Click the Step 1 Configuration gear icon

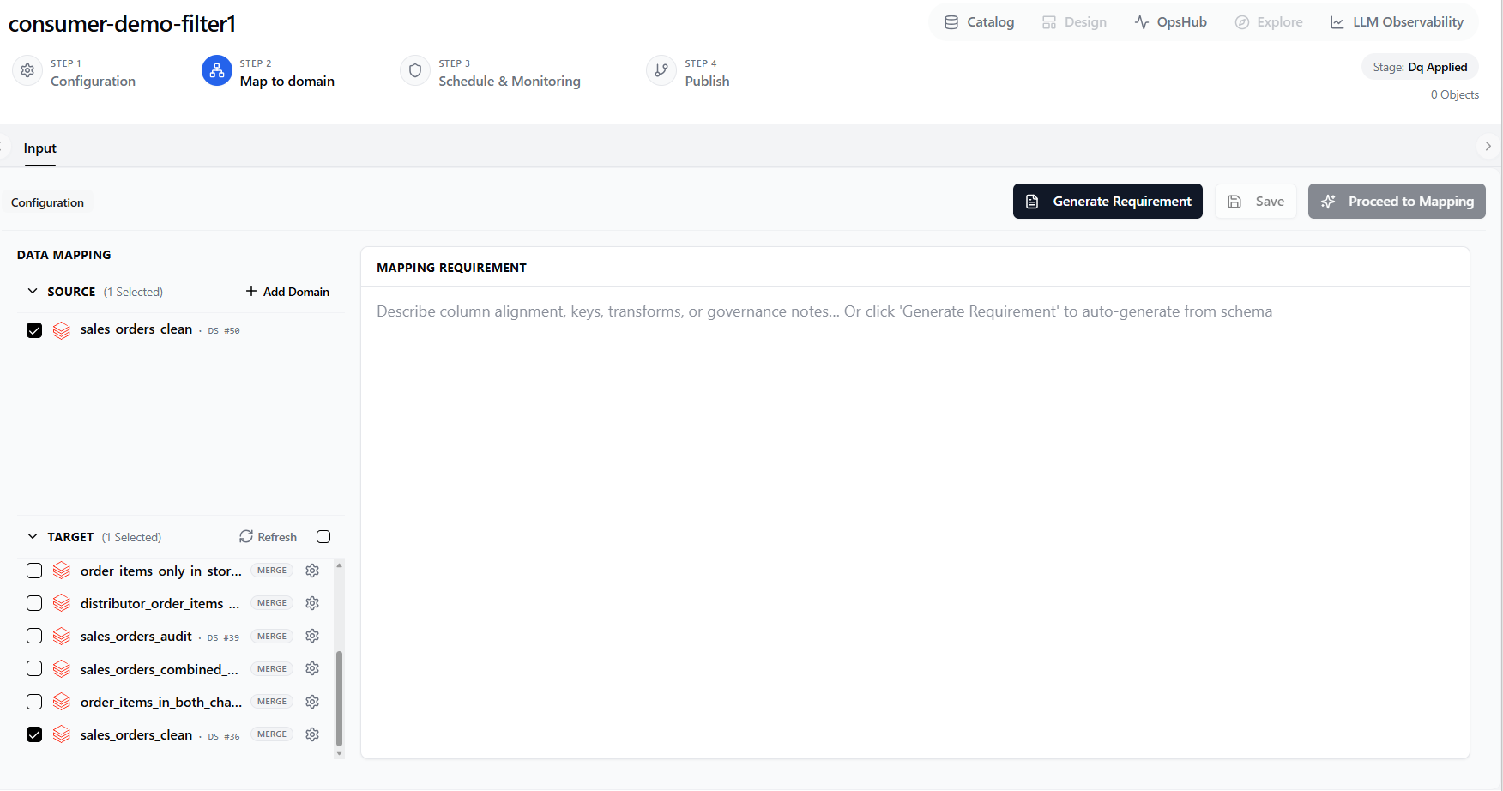pos(27,71)
